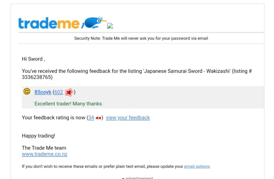Click the "Happy trading!" text
274x179 pixels.
(x=39, y=136)
